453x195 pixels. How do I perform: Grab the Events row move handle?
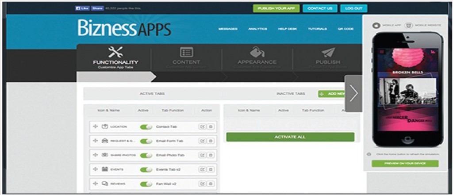(x=96, y=170)
